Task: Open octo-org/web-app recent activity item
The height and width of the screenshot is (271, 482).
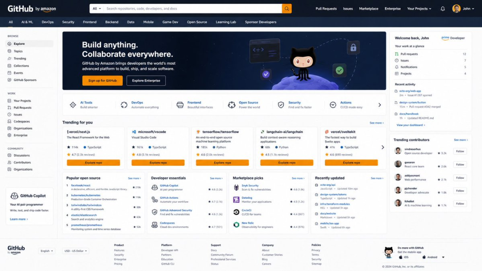Action: click(410, 91)
